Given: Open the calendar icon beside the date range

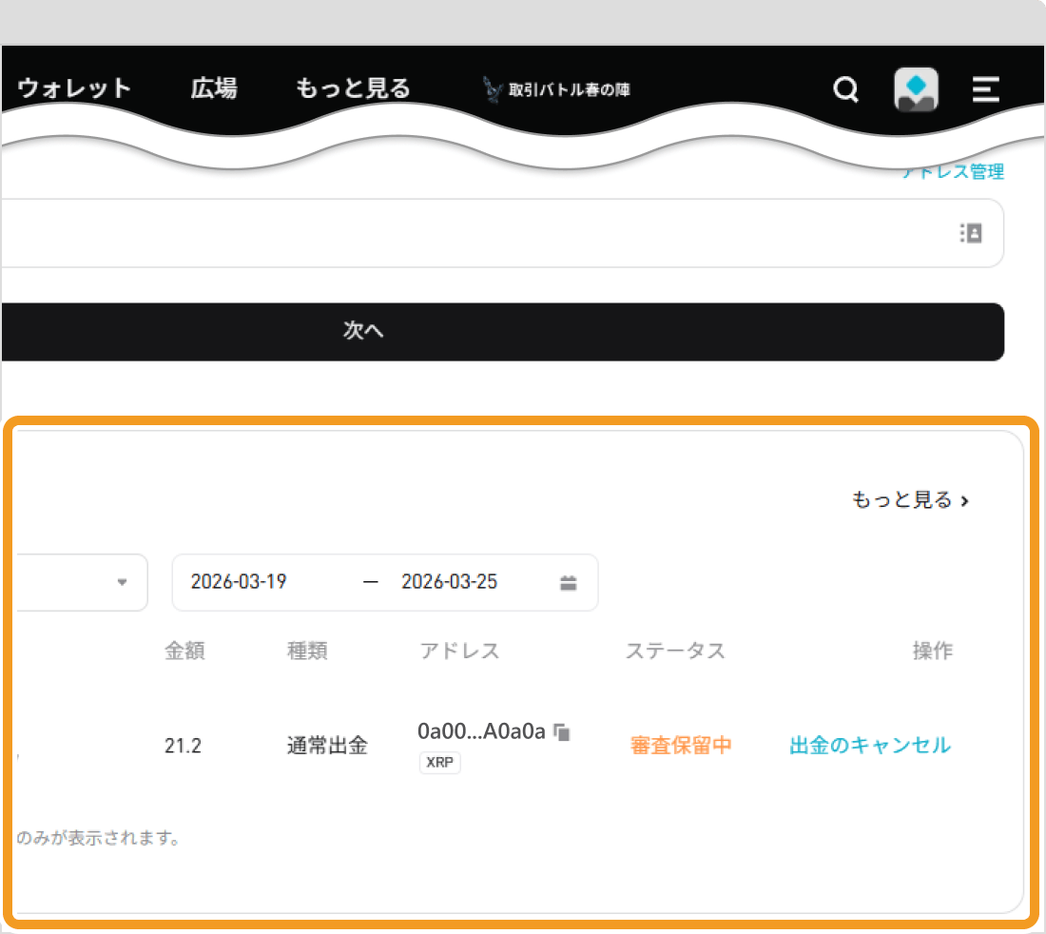Looking at the screenshot, I should 569,582.
